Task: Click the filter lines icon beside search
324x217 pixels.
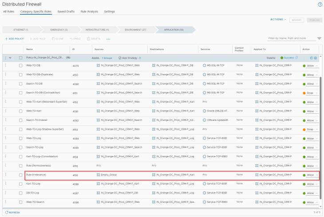Action: click(319, 39)
